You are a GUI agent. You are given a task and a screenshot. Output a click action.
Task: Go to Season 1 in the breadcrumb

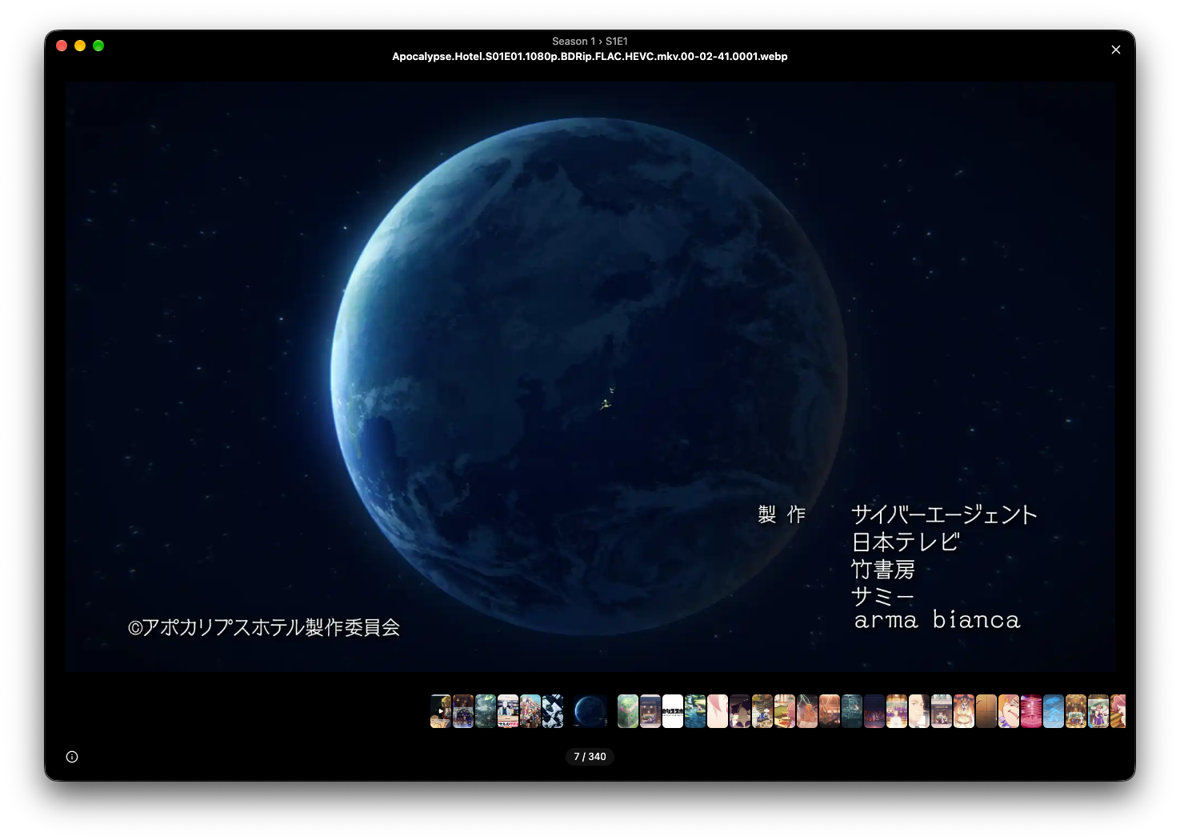click(574, 42)
